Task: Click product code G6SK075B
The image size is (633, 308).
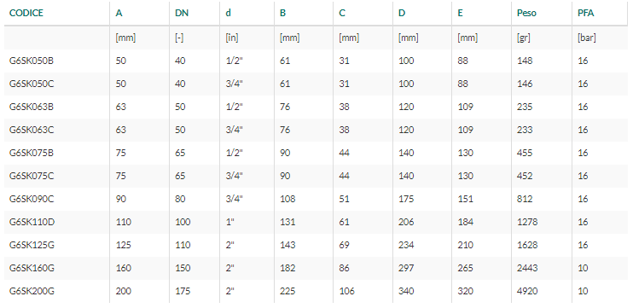Action: pos(32,153)
